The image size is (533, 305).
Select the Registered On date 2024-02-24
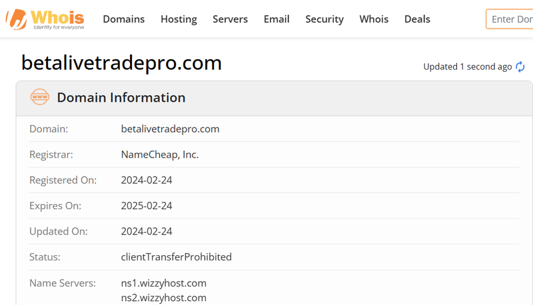[x=147, y=180]
